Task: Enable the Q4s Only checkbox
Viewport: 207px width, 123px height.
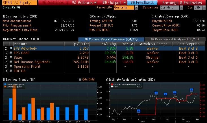Action: point(80,80)
